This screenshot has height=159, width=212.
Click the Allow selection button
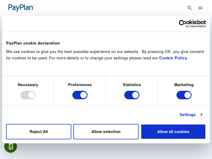point(106,131)
